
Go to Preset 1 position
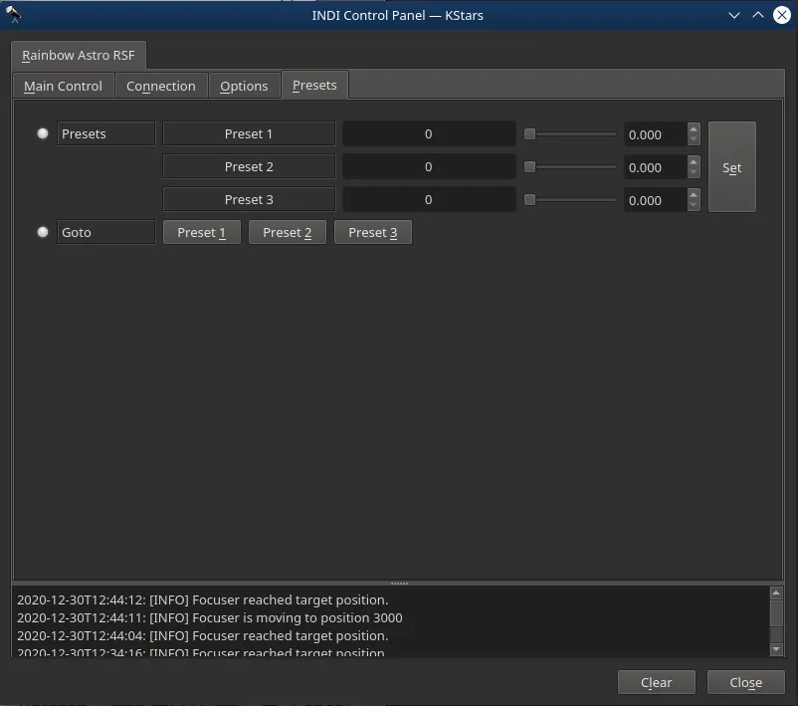click(202, 232)
